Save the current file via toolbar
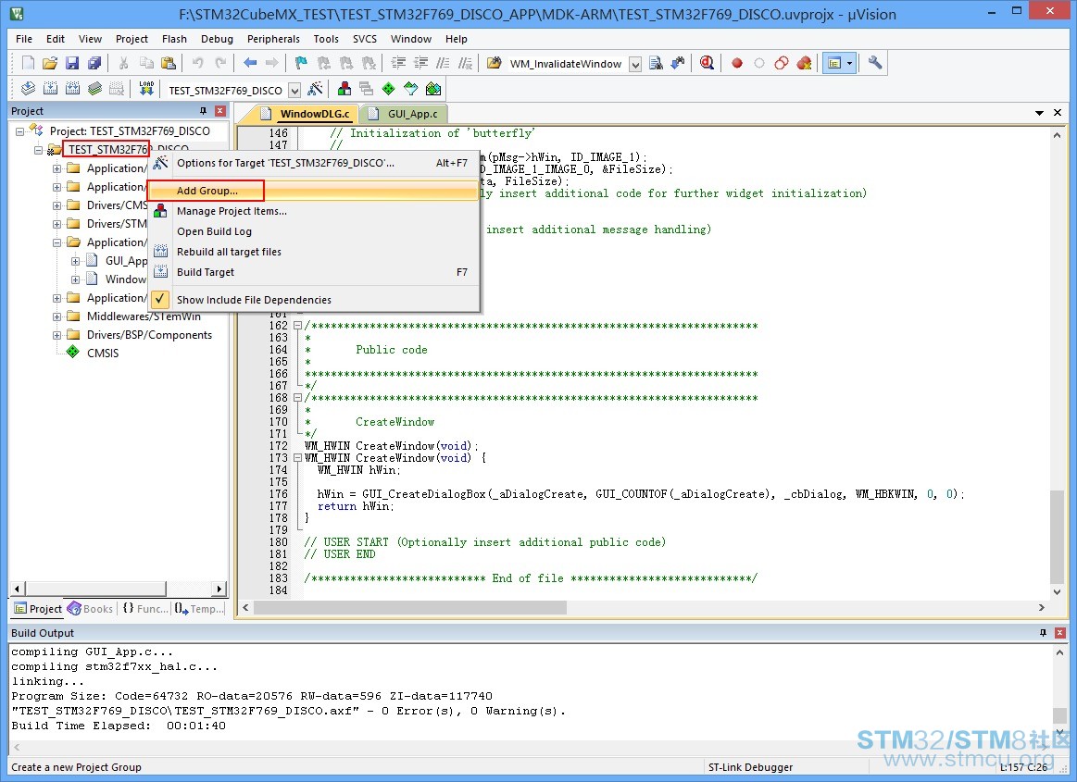 [72, 63]
